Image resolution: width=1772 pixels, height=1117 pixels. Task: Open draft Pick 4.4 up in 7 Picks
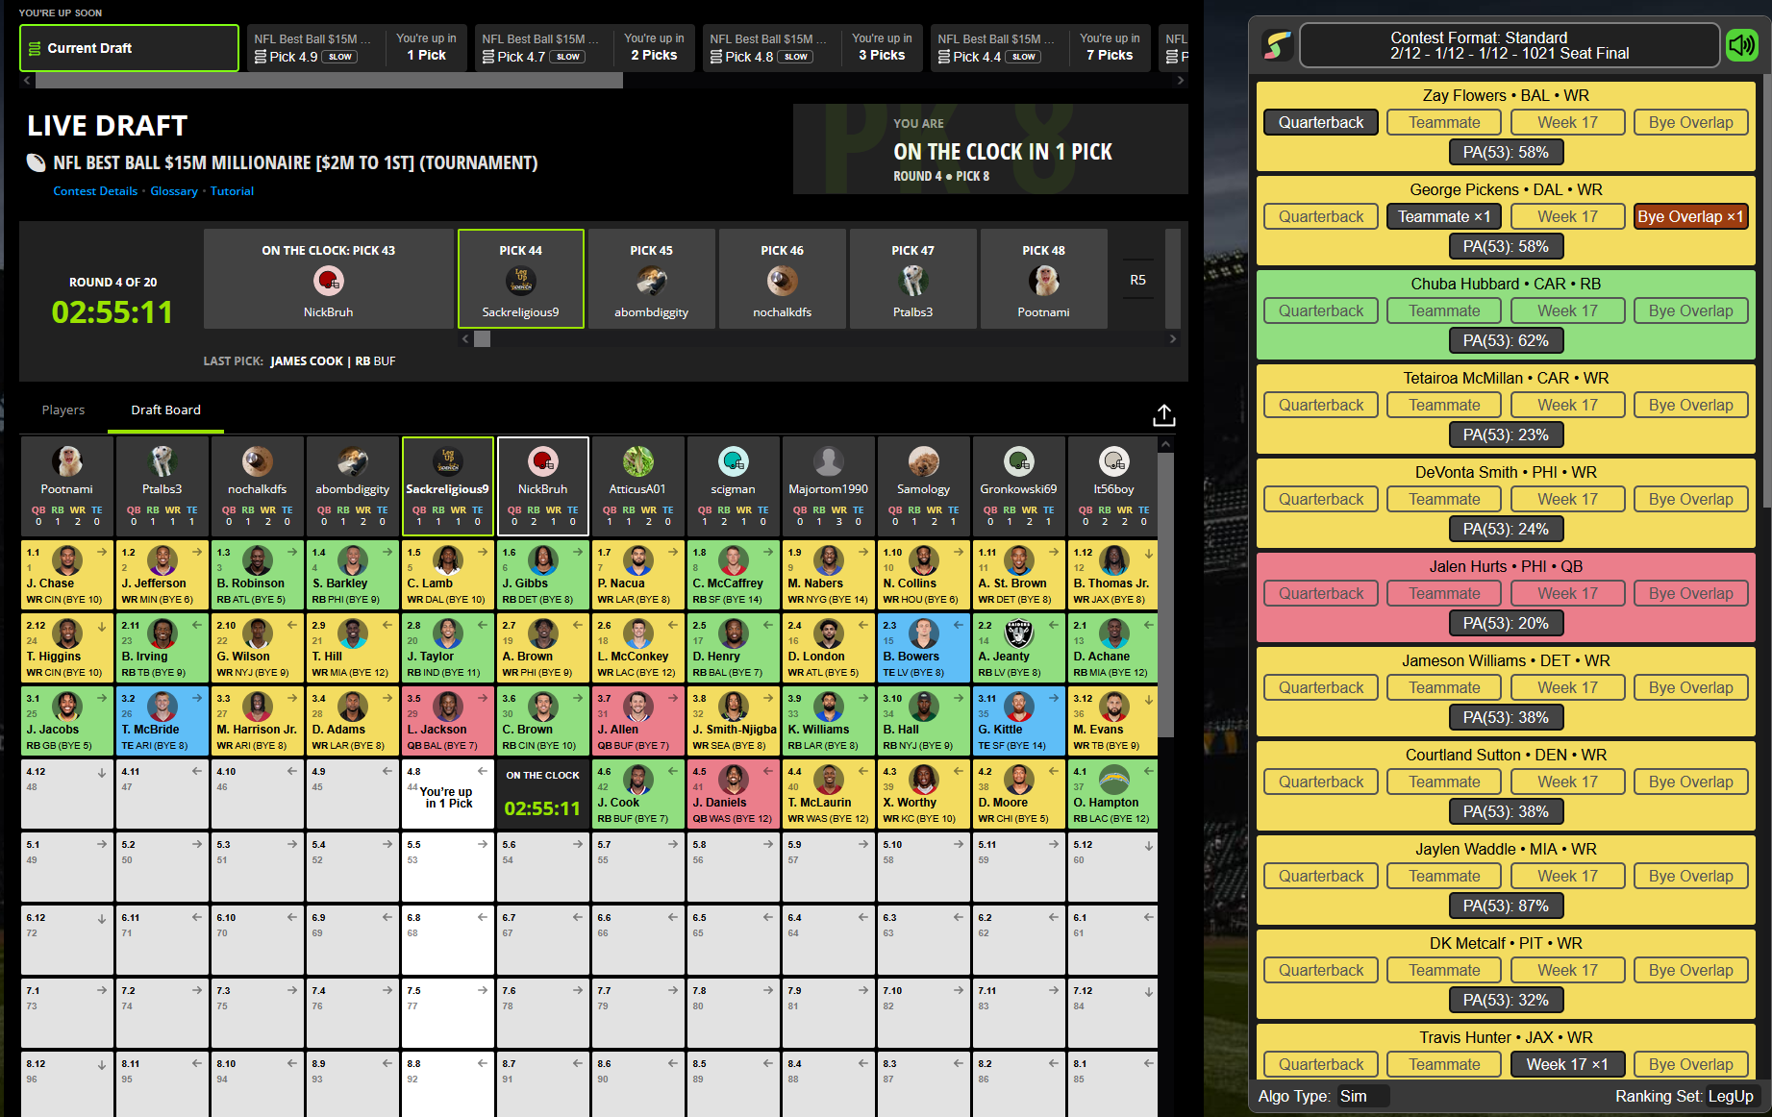(x=1040, y=48)
